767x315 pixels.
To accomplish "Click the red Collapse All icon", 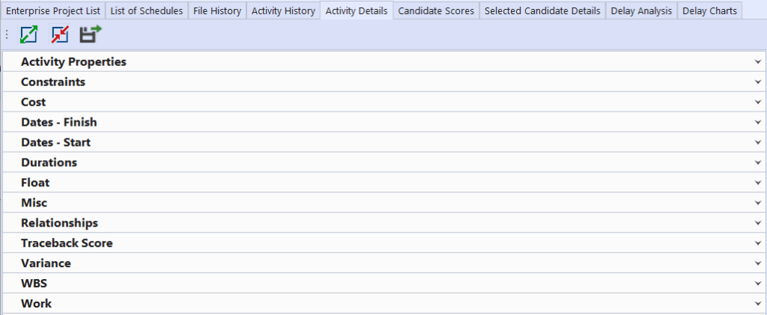I will (x=60, y=34).
